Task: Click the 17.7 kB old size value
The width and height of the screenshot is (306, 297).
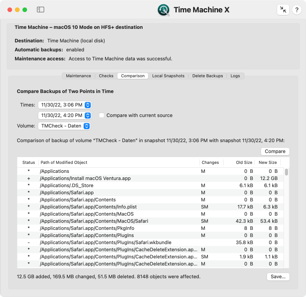Action: click(245, 207)
